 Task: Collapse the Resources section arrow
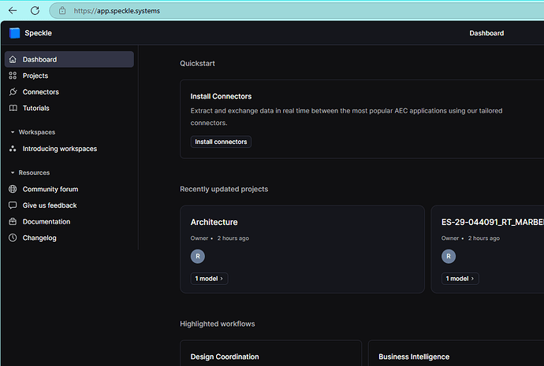tap(13, 173)
